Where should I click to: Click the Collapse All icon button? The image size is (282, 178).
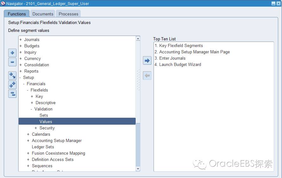coord(12,94)
